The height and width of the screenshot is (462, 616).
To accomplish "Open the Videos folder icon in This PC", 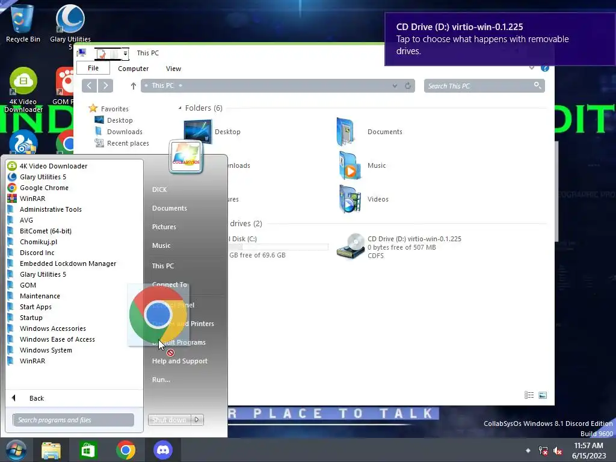I will (350, 199).
